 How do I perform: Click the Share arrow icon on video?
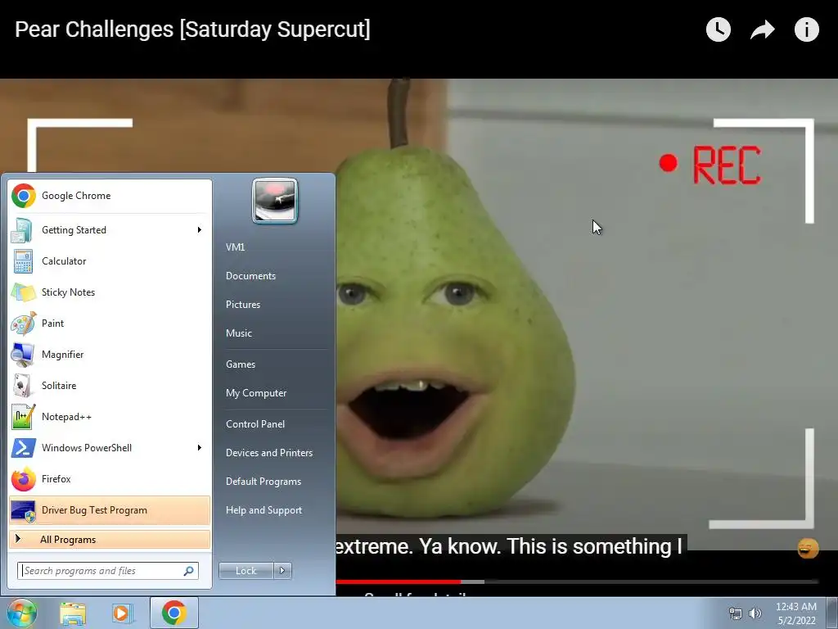click(x=763, y=29)
